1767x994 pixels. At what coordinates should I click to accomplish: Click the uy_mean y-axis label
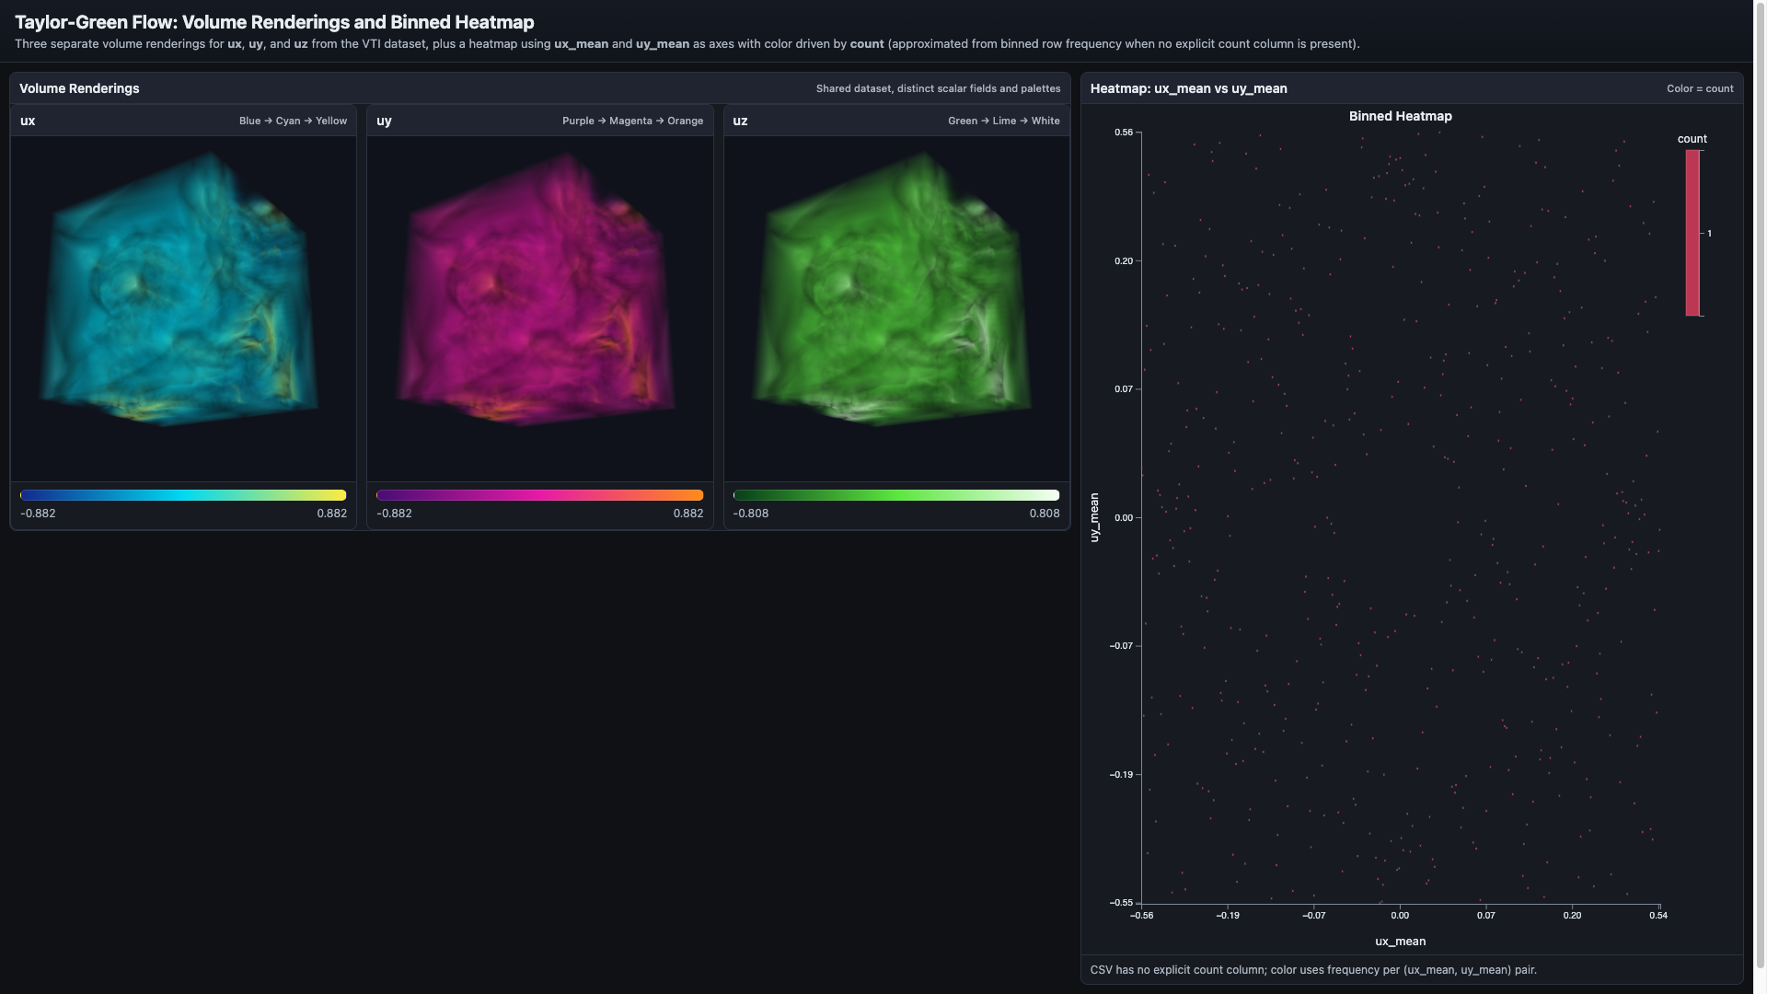tap(1094, 517)
